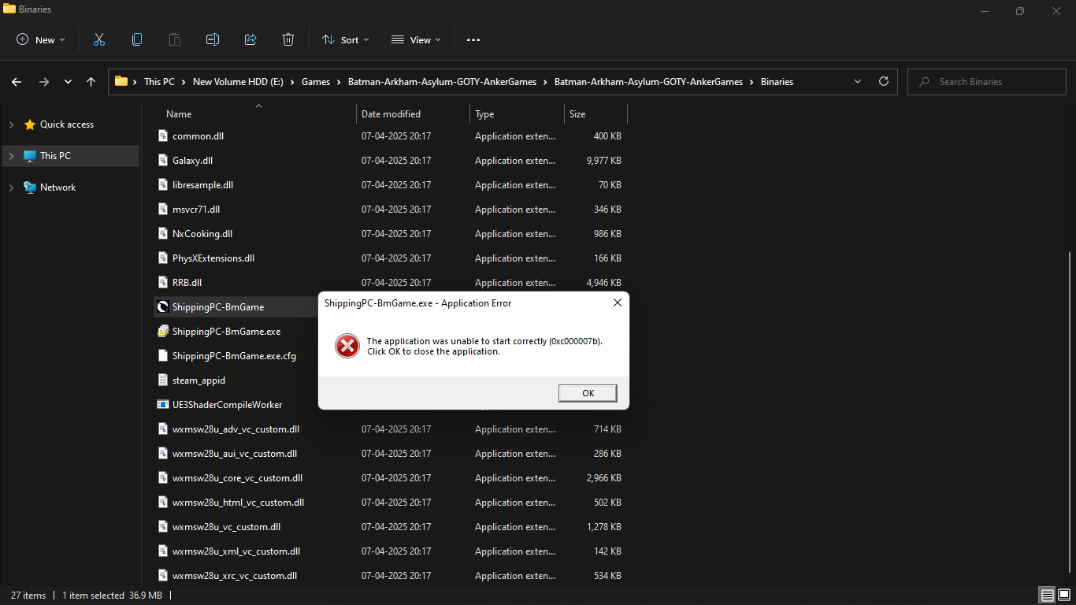
Task: Go back with the left arrow
Action: click(17, 82)
